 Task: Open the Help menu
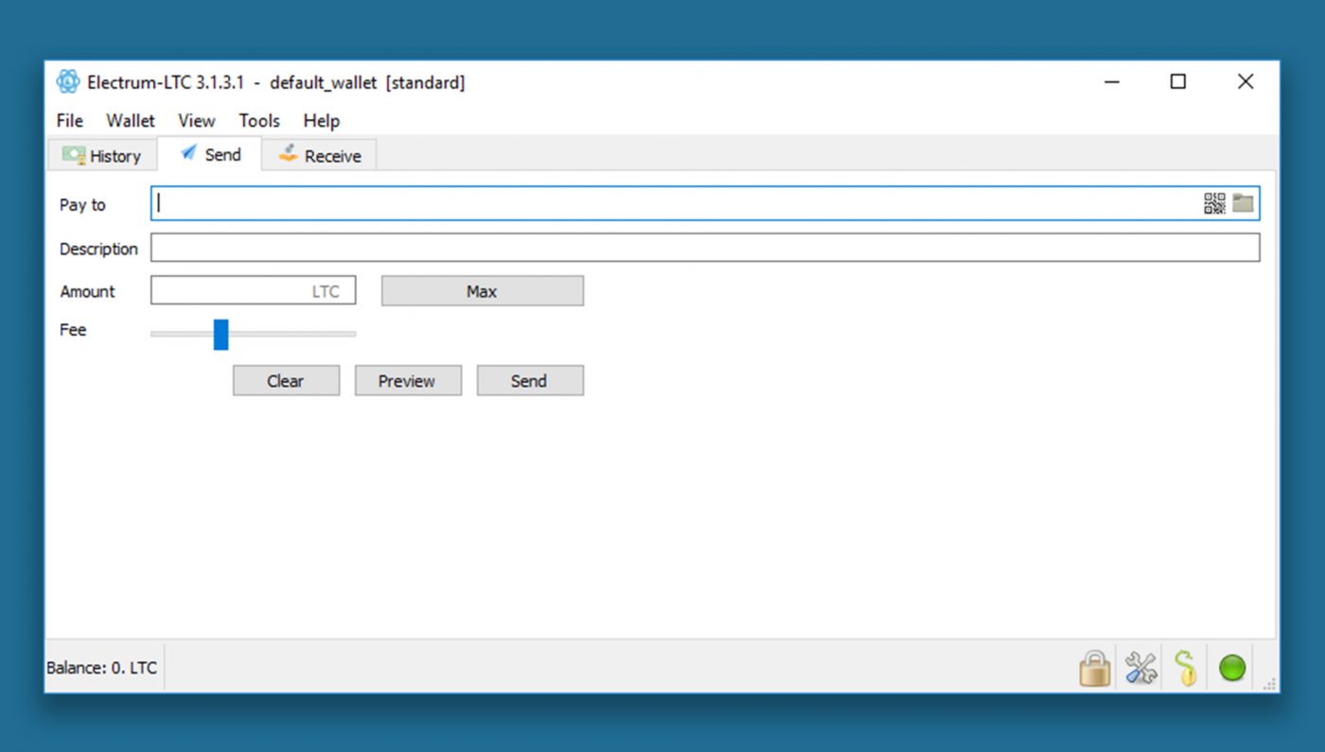point(321,121)
